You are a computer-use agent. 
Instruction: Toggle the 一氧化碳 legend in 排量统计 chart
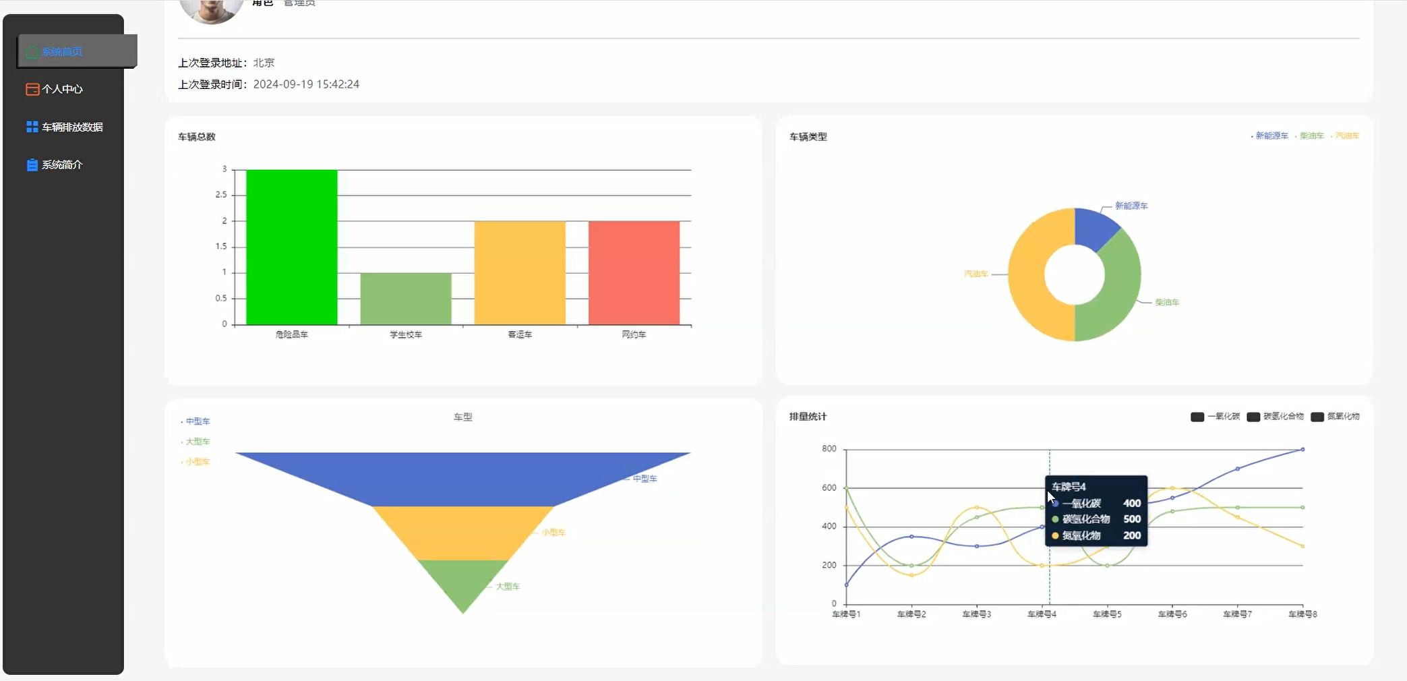1216,417
